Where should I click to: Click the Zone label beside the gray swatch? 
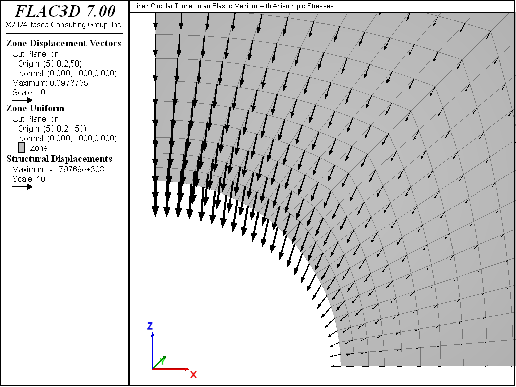(x=39, y=148)
